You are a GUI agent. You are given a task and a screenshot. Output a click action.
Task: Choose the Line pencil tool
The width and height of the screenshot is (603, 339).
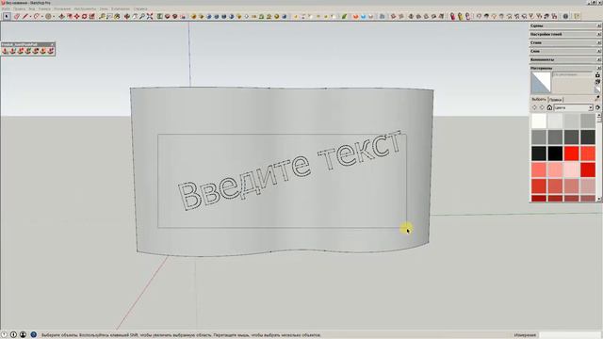[25, 16]
